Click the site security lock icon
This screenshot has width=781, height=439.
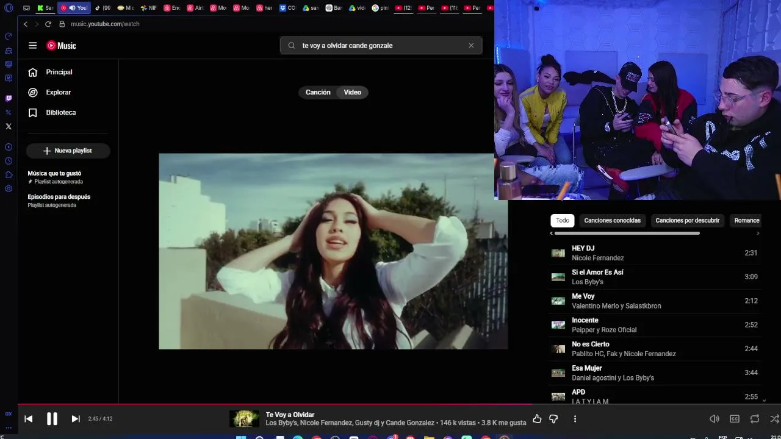coord(62,24)
